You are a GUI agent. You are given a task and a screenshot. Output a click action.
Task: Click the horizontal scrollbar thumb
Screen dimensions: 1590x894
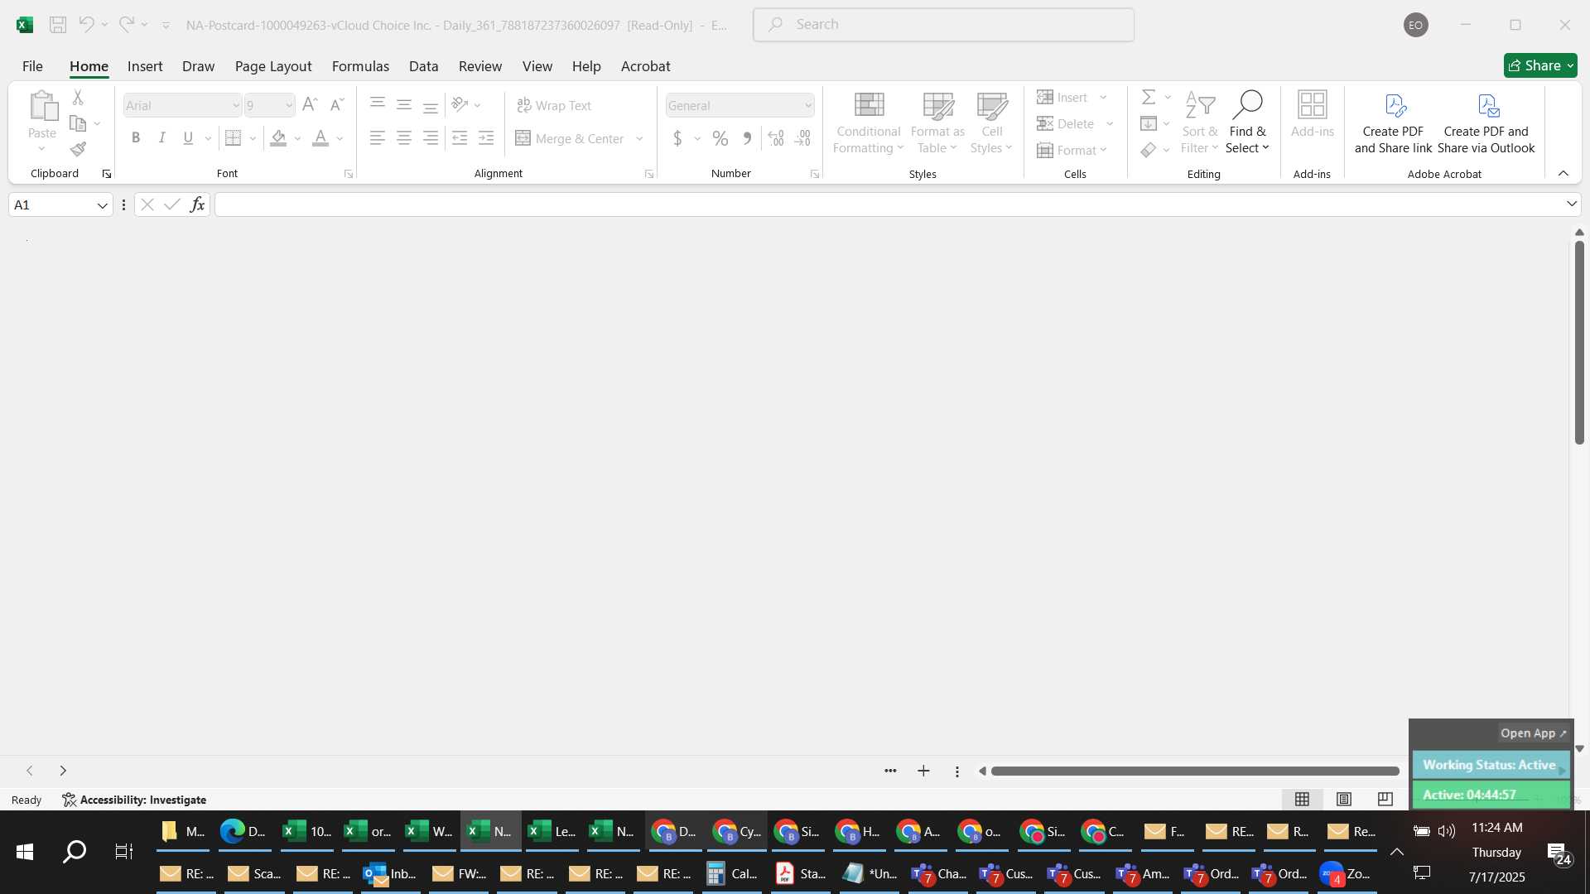click(1195, 771)
